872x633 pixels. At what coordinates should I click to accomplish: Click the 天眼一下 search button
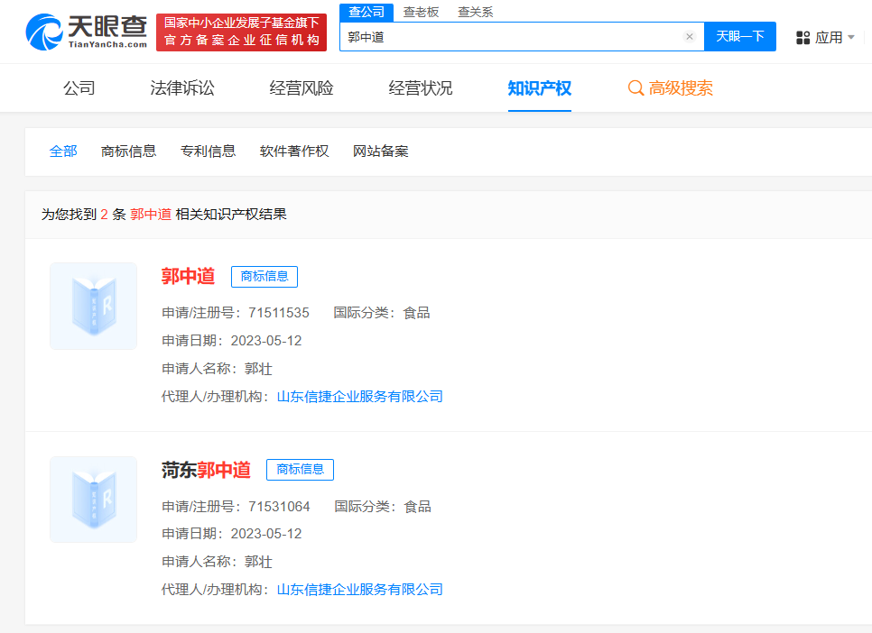pyautogui.click(x=739, y=37)
